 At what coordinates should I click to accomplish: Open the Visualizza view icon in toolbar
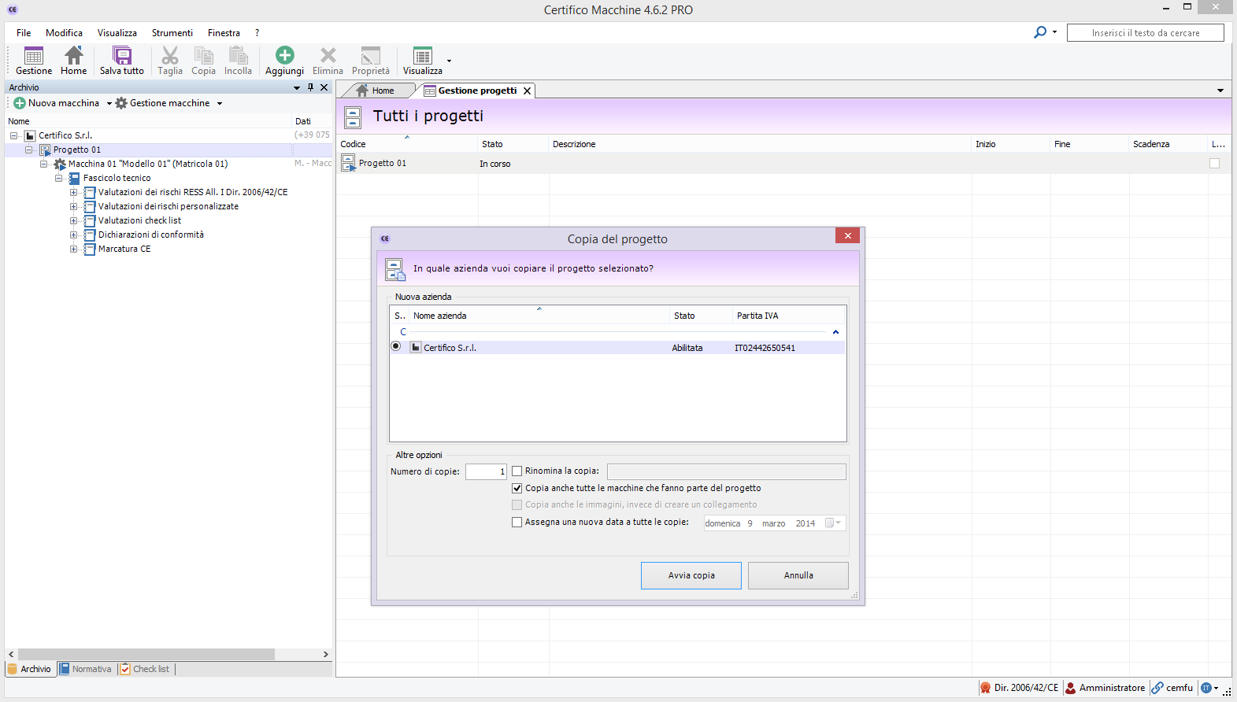pos(423,56)
